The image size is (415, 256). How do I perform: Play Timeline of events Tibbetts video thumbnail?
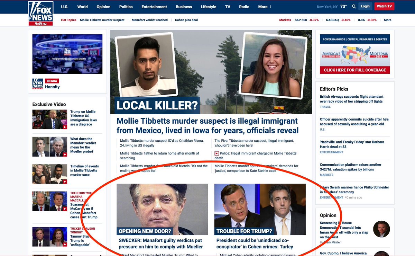(x=50, y=174)
